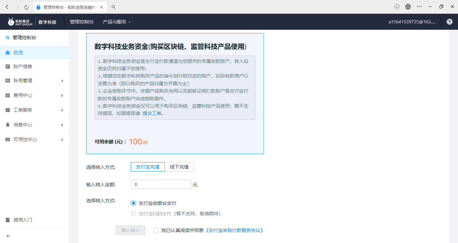The width and height of the screenshot is (458, 243).
Task: Open the 使用入门 sidebar item
Action: pos(35,220)
